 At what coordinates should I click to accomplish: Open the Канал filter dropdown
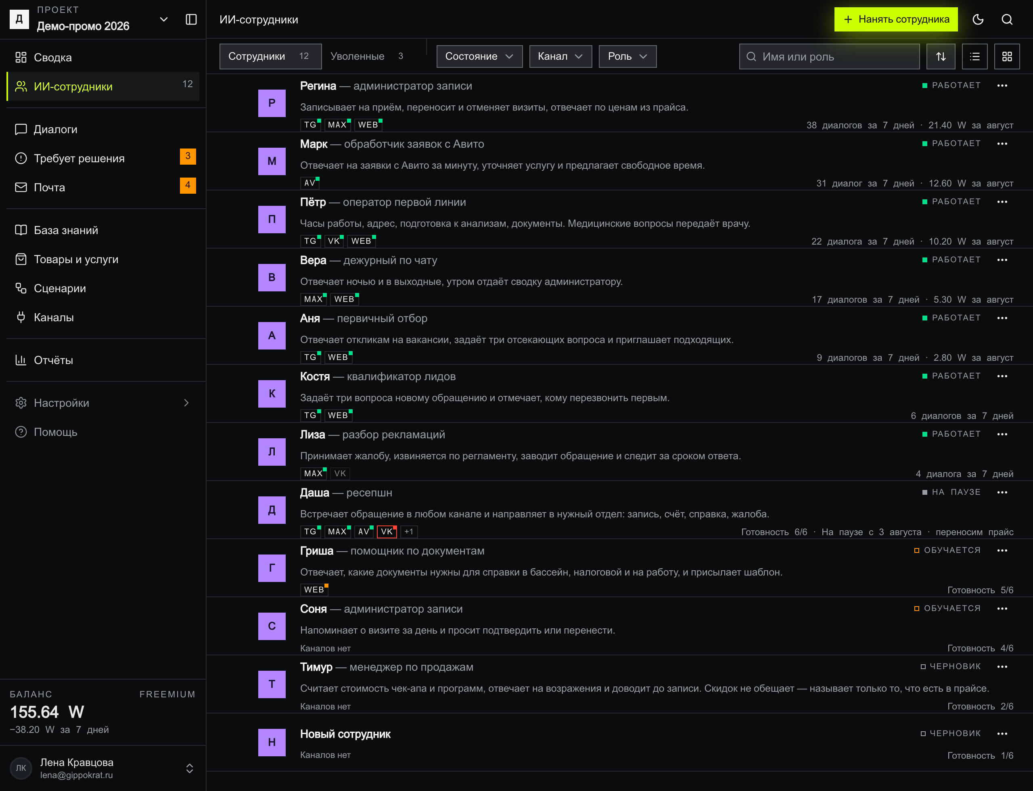[x=560, y=56]
